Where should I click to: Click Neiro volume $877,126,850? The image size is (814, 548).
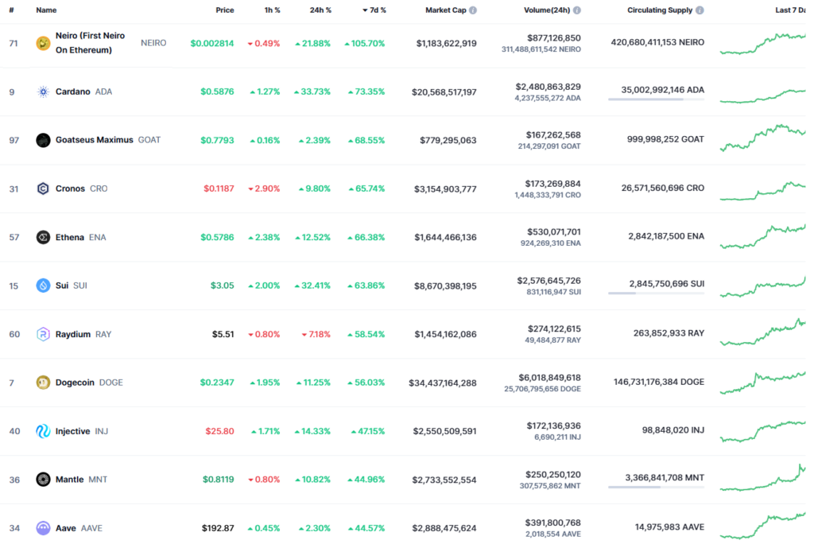coord(553,38)
